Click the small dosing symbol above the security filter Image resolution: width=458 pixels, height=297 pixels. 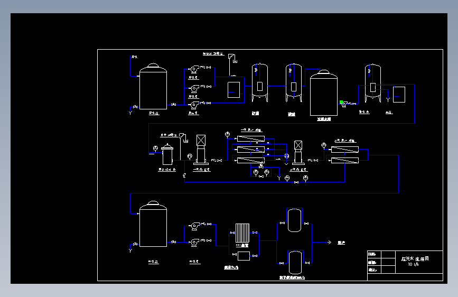pos(183,137)
